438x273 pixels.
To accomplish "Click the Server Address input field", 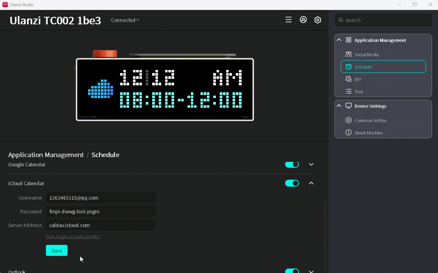I will pos(100,225).
